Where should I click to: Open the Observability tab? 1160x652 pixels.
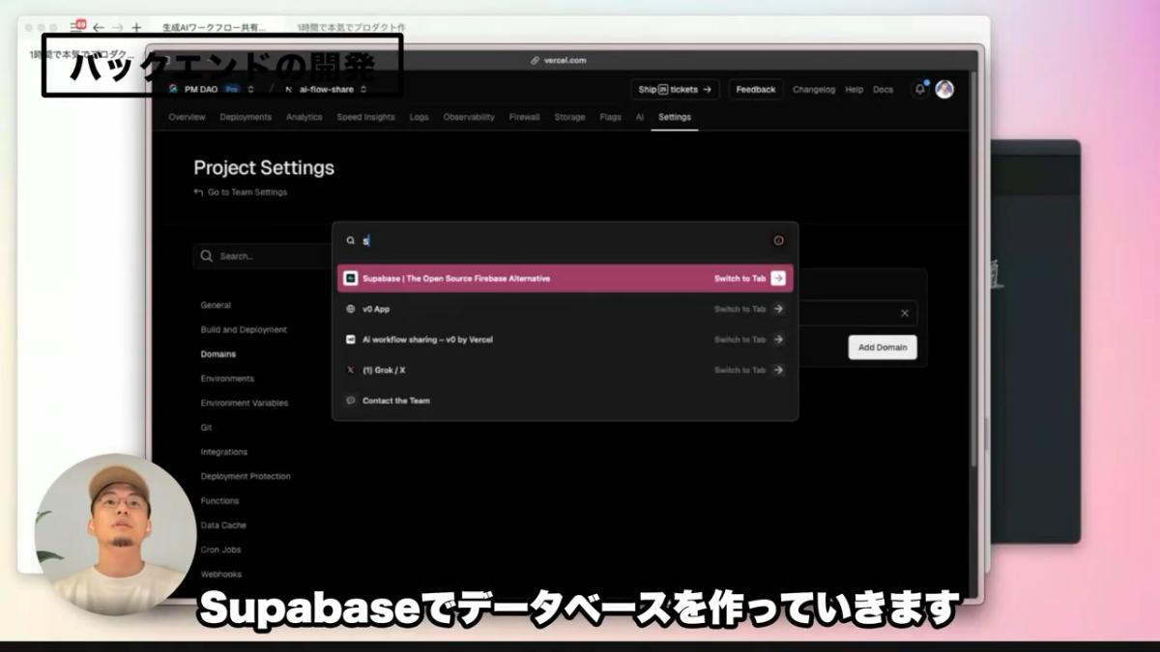pos(469,117)
